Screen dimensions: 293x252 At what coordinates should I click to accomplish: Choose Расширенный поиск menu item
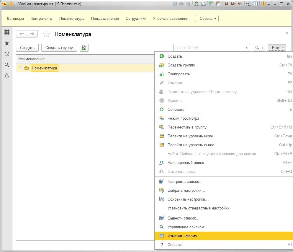224,163
